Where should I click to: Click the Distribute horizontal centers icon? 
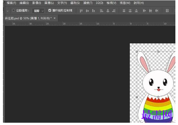pos(151,11)
